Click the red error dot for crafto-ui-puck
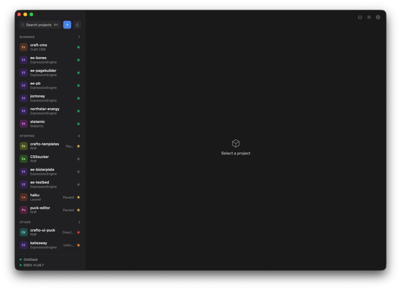 click(78, 232)
